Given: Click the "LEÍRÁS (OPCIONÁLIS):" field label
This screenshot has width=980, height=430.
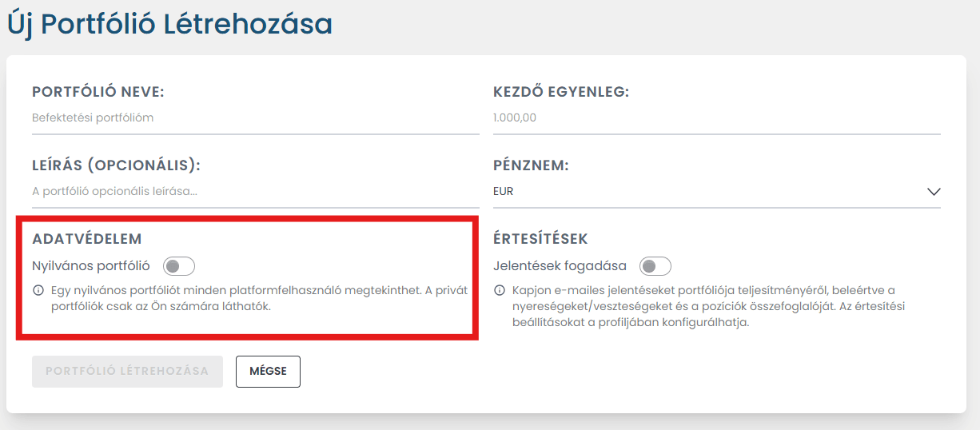Looking at the screenshot, I should pyautogui.click(x=116, y=165).
